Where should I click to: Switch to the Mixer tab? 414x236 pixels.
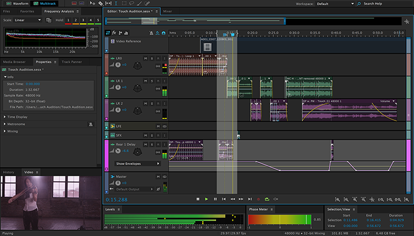point(167,11)
